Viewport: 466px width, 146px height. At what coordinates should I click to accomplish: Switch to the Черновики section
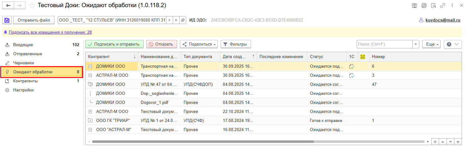tap(24, 63)
